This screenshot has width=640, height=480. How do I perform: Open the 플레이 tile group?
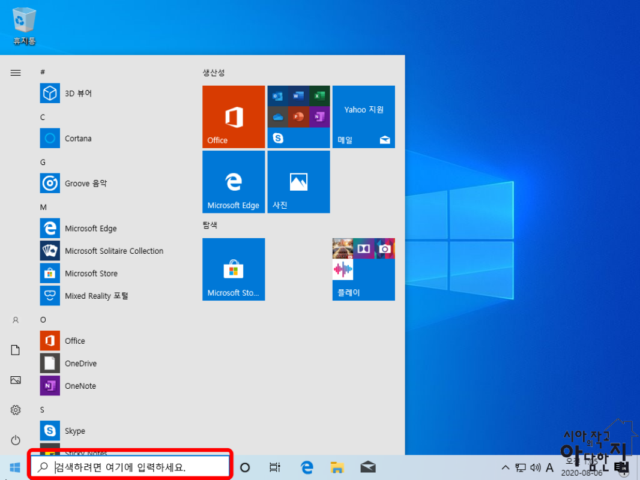coord(364,269)
